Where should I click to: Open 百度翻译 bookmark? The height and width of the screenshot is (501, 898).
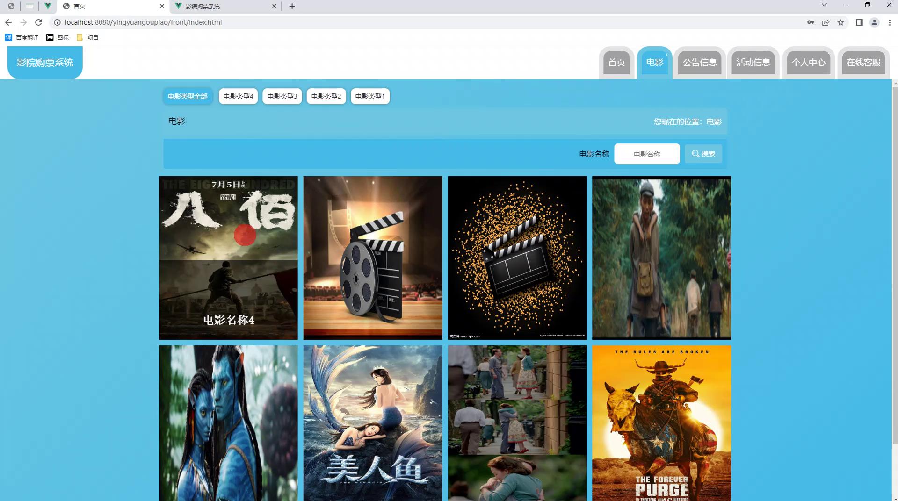click(x=22, y=37)
